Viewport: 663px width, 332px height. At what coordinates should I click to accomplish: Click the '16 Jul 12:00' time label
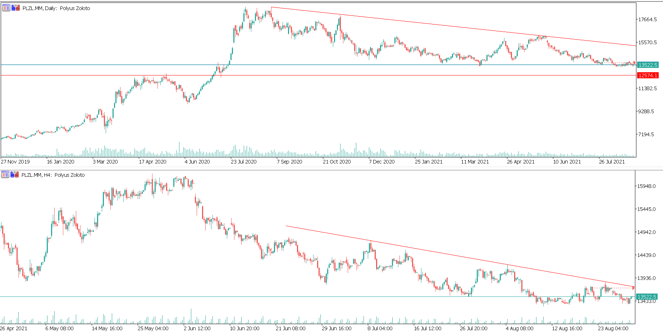point(427,328)
